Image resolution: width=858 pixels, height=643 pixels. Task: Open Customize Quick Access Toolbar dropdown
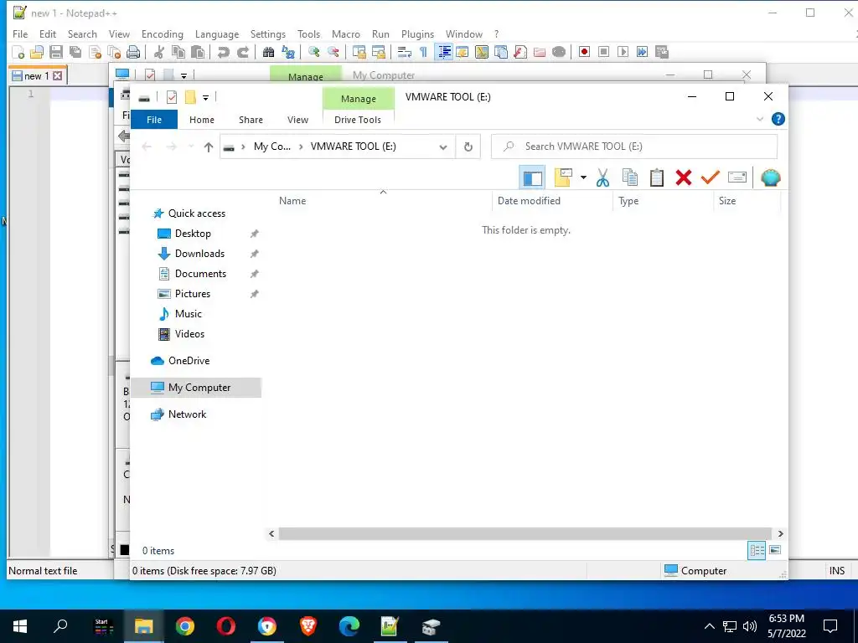206,98
